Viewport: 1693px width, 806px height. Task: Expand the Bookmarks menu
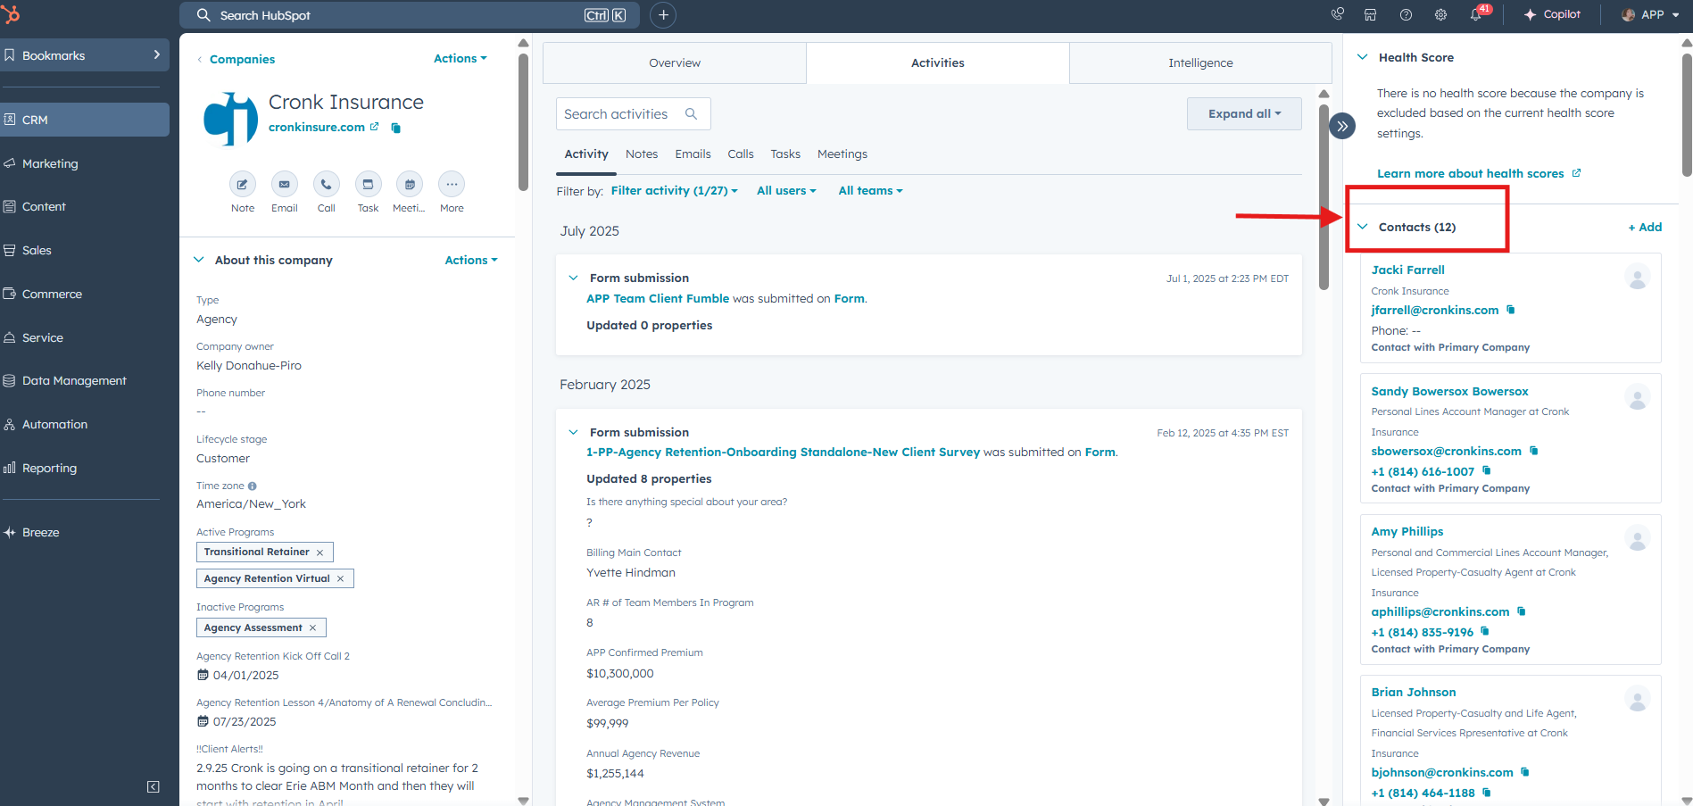(x=85, y=55)
